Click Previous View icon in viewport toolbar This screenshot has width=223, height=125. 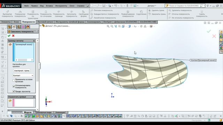point(116,26)
